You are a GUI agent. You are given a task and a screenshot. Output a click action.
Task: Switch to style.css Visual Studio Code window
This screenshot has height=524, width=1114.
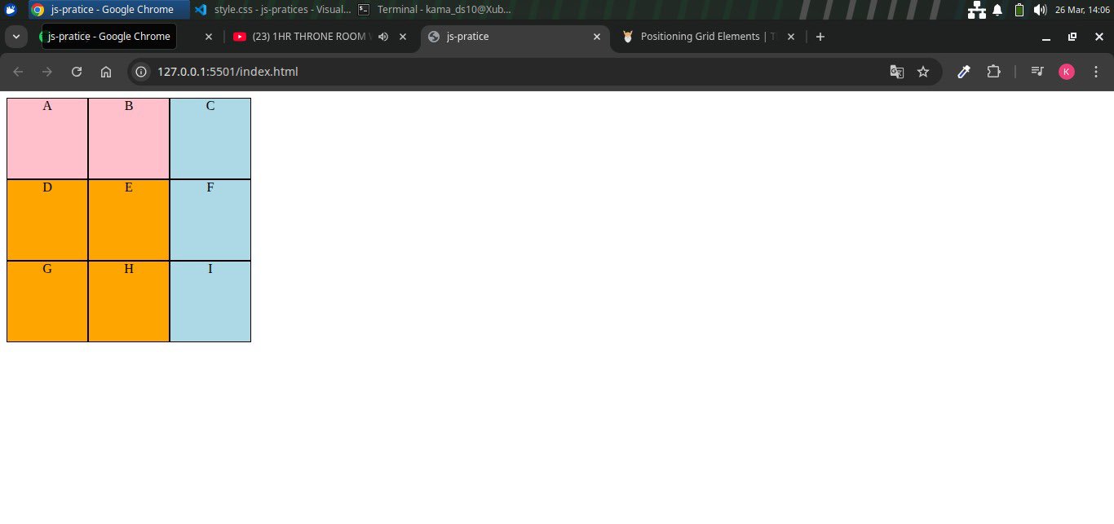273,10
